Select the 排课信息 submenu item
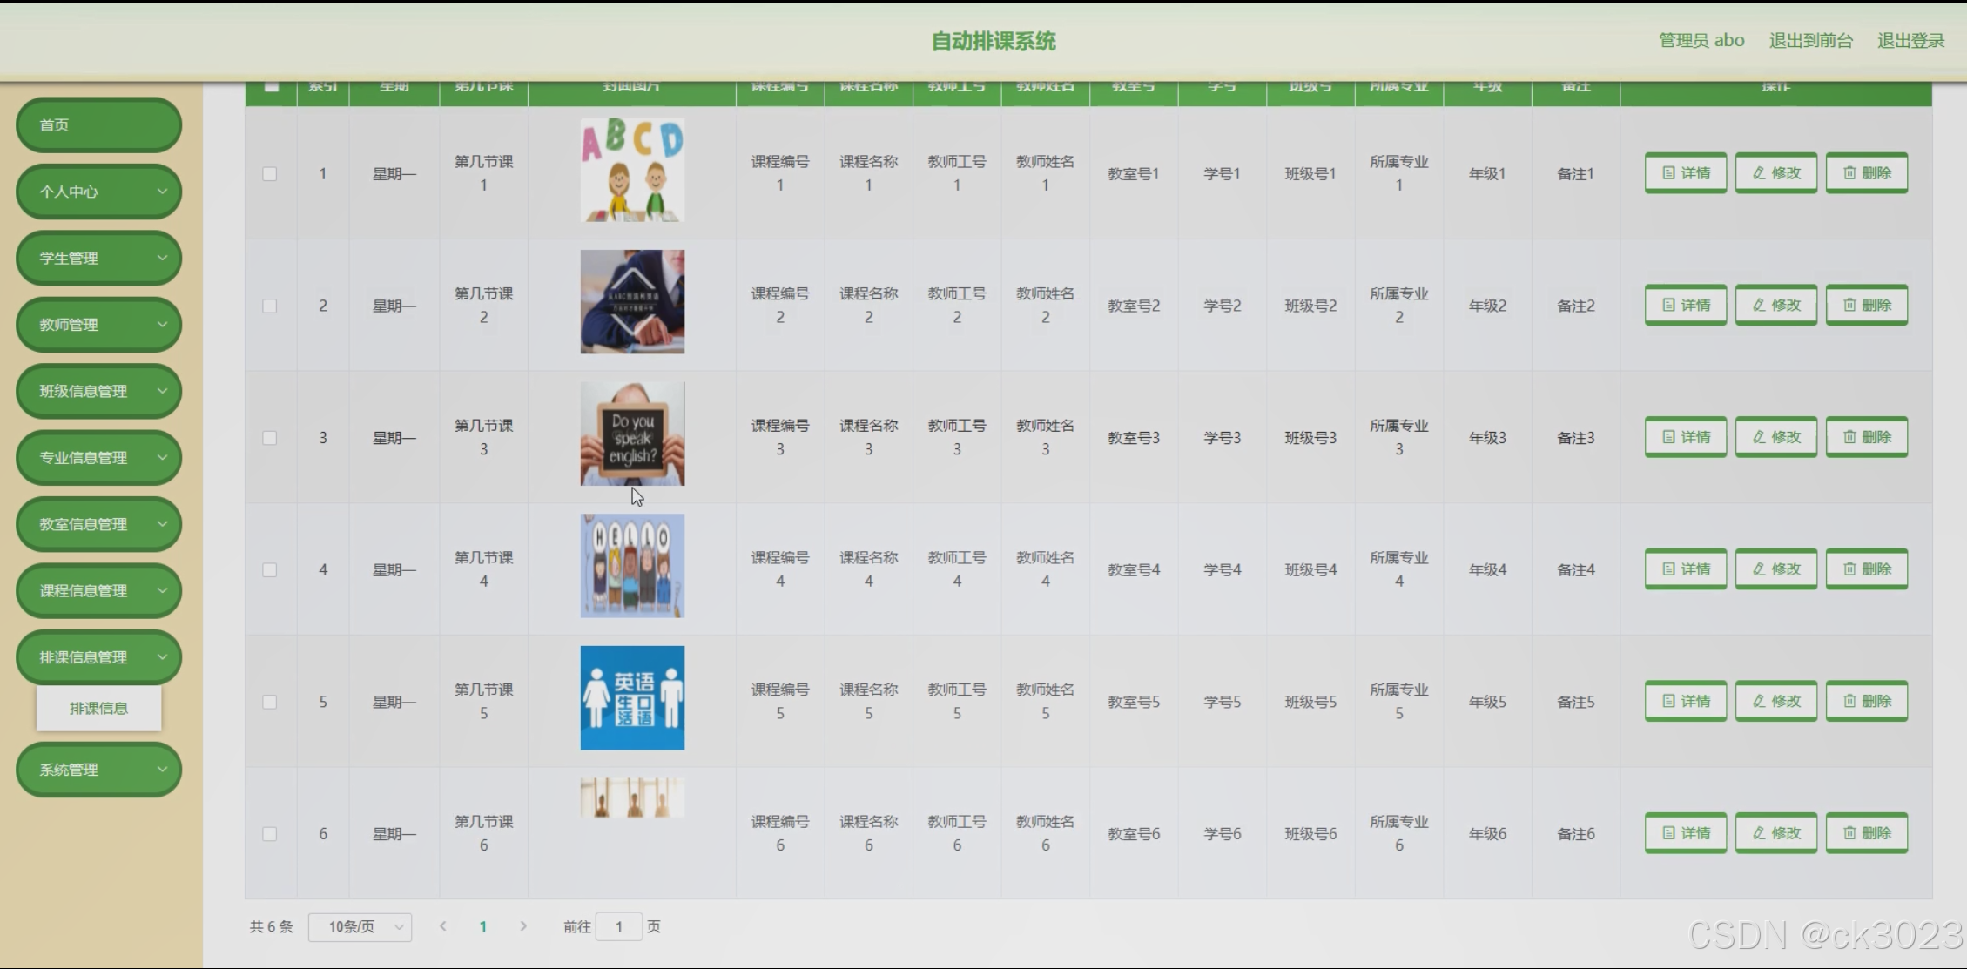The height and width of the screenshot is (969, 1967). pos(98,709)
